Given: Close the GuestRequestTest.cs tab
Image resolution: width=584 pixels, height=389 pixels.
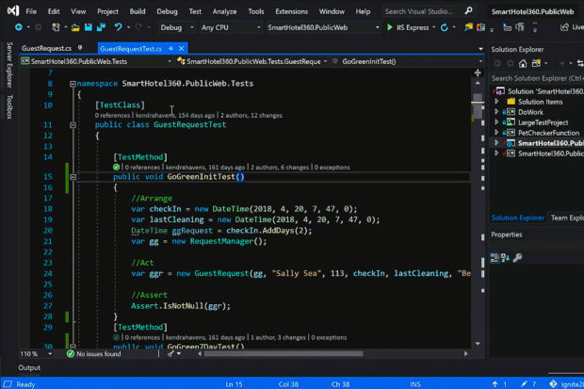Looking at the screenshot, I should [x=182, y=48].
